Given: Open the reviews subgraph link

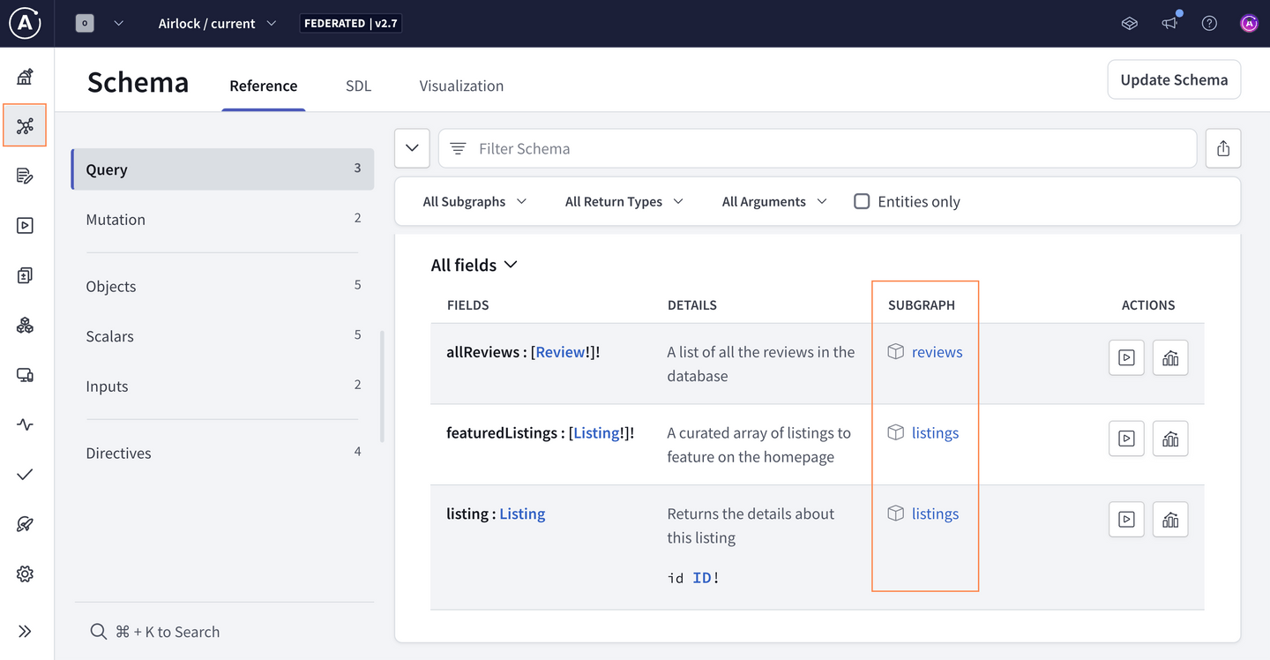Looking at the screenshot, I should pos(937,352).
